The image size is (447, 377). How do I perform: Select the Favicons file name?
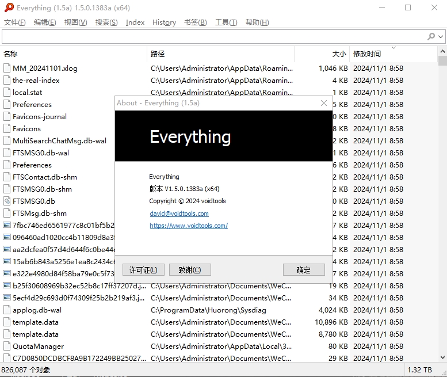pyautogui.click(x=27, y=128)
